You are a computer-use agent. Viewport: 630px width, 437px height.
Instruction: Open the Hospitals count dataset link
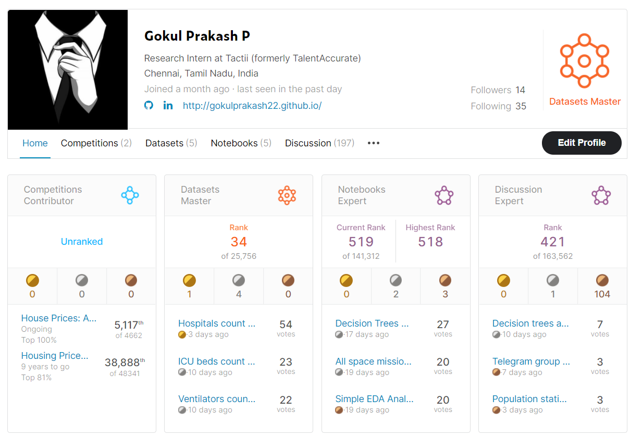217,323
